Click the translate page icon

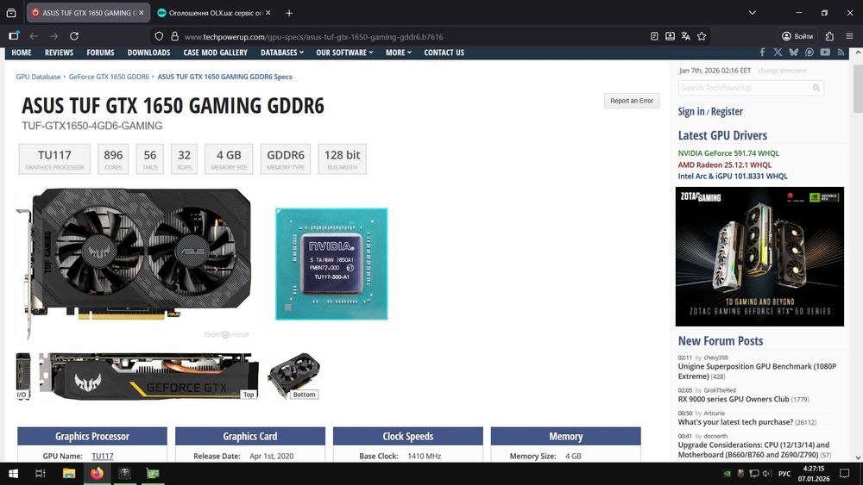click(x=685, y=36)
